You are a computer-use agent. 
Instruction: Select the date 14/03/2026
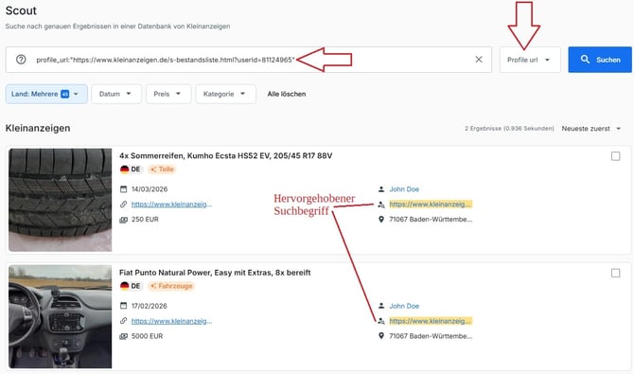point(150,189)
